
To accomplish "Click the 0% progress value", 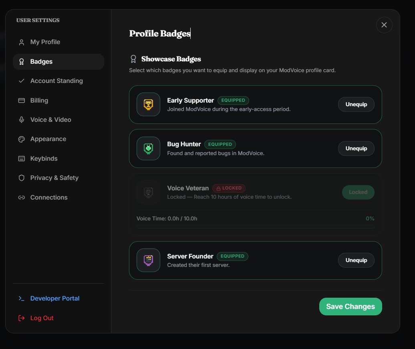I will [370, 219].
